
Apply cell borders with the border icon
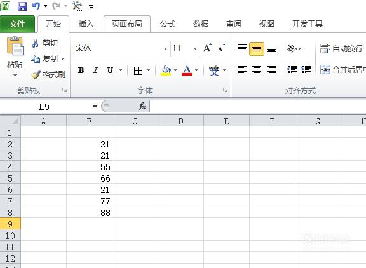click(x=138, y=70)
